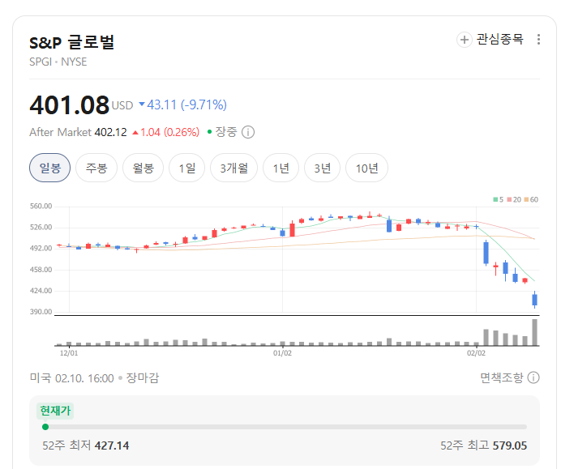Click the 60-day moving average legend swatch

[526, 200]
